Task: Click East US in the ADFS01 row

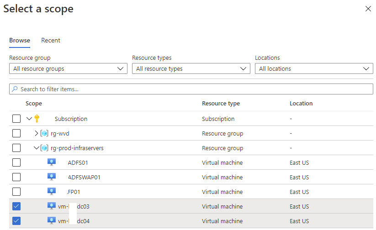Action: (x=299, y=162)
